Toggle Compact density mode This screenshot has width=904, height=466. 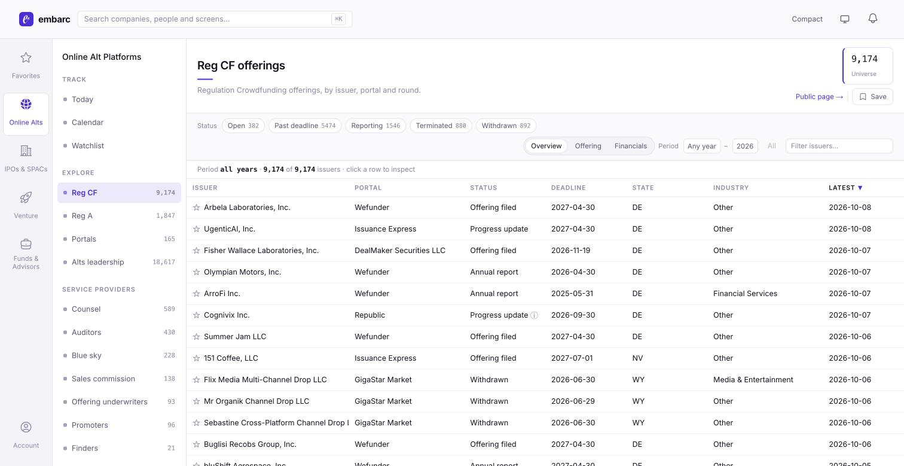click(x=807, y=19)
